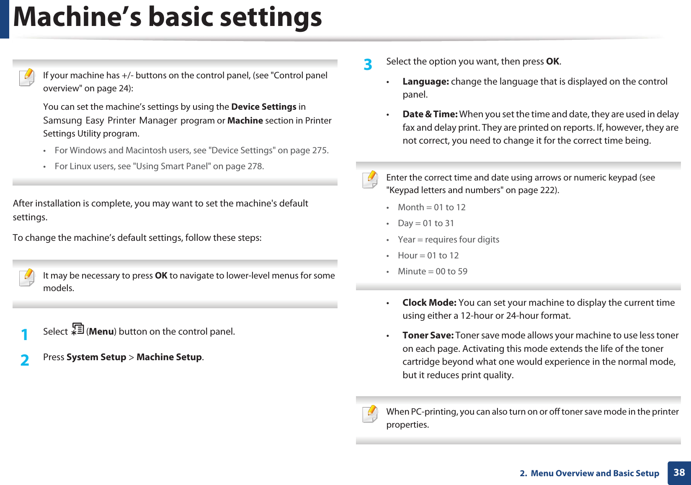Click the note icon beside 'Enter the correct time'
The width and height of the screenshot is (691, 485).
370,180
